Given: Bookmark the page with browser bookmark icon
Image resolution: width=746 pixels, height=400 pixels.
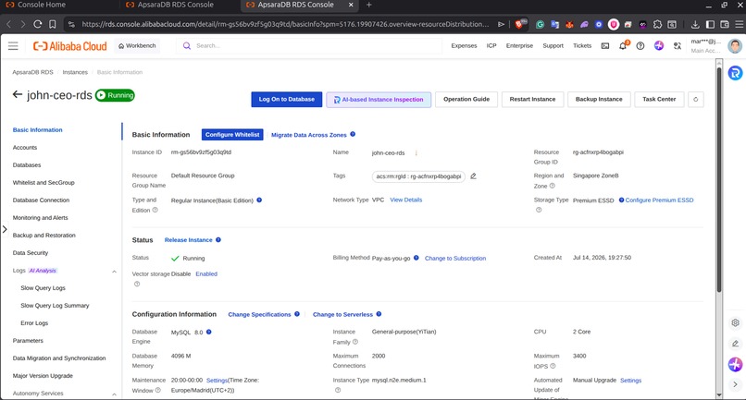Looking at the screenshot, I should [x=53, y=24].
